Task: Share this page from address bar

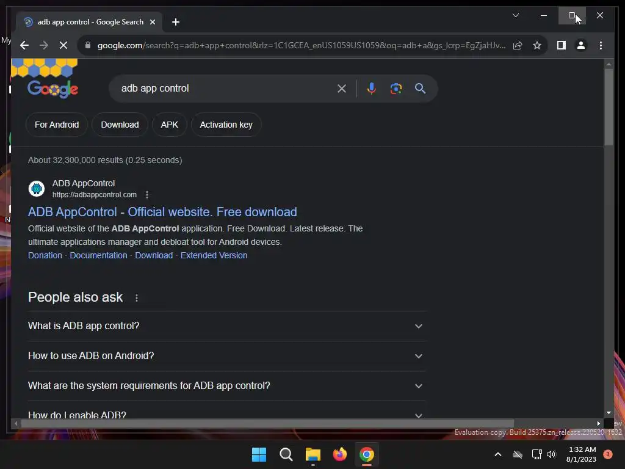Action: click(518, 45)
